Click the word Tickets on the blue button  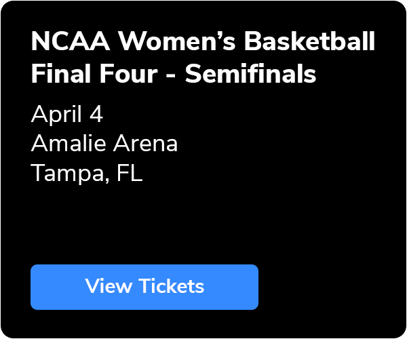[172, 286]
